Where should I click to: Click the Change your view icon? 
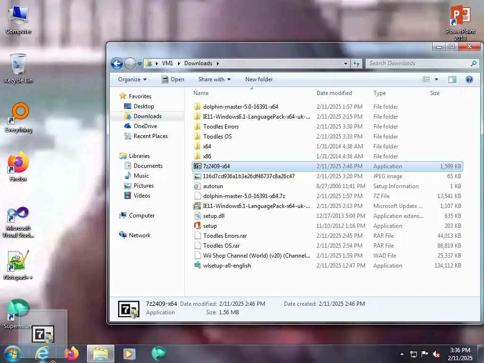click(426, 79)
